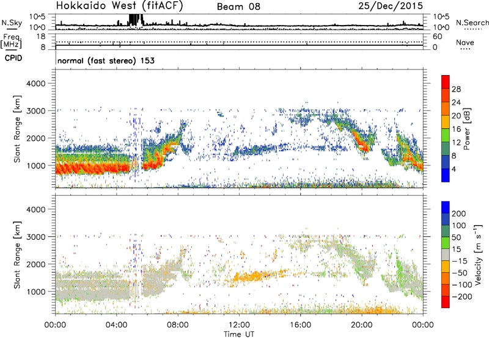Click the '28' label on Power colorbar
The height and width of the screenshot is (338, 489).
(x=456, y=89)
